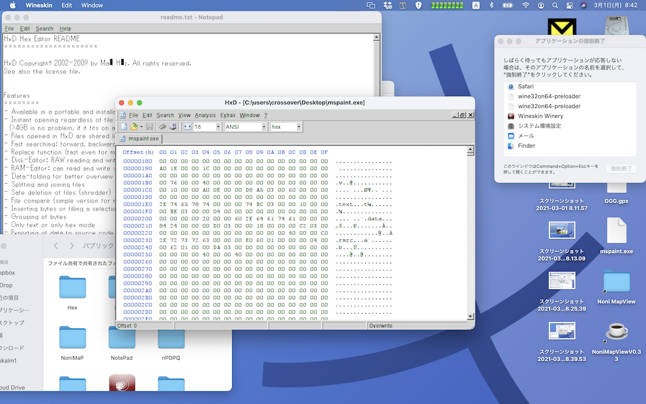Click the battery charging status icon
The width and height of the screenshot is (646, 404).
click(508, 5)
